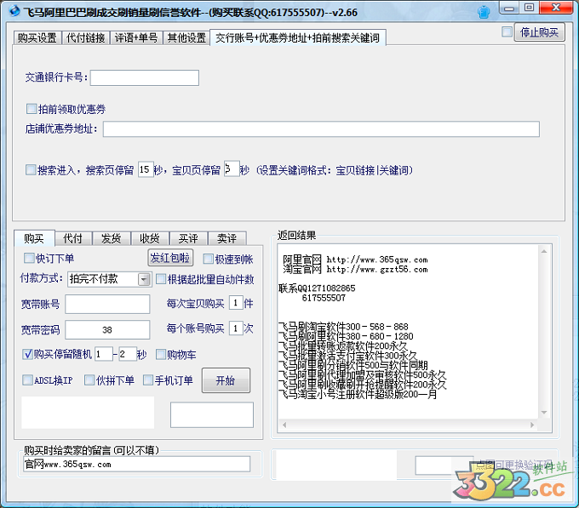This screenshot has height=508, width=579.
Task: Enable 拍前领取优惠券 checkbox
Action: click(x=32, y=109)
